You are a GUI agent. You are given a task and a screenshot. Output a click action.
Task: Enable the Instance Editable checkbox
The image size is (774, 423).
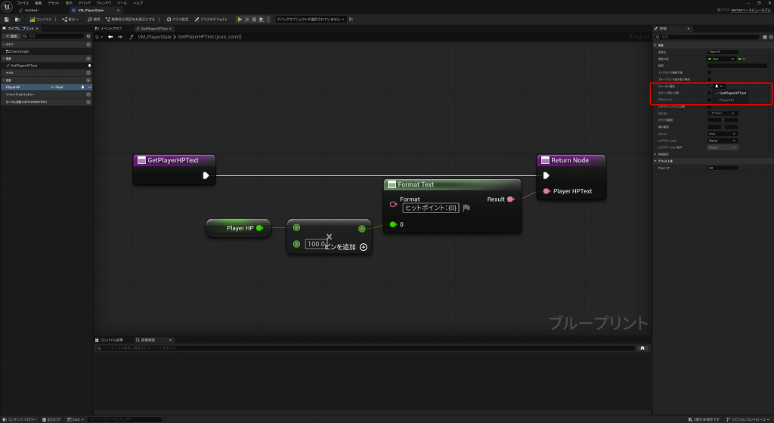[x=709, y=73]
